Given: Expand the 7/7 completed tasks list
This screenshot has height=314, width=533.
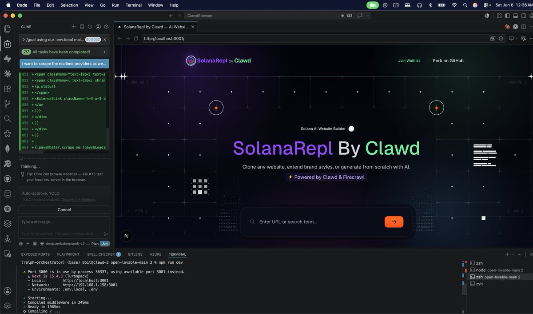Looking at the screenshot, I should point(64,52).
